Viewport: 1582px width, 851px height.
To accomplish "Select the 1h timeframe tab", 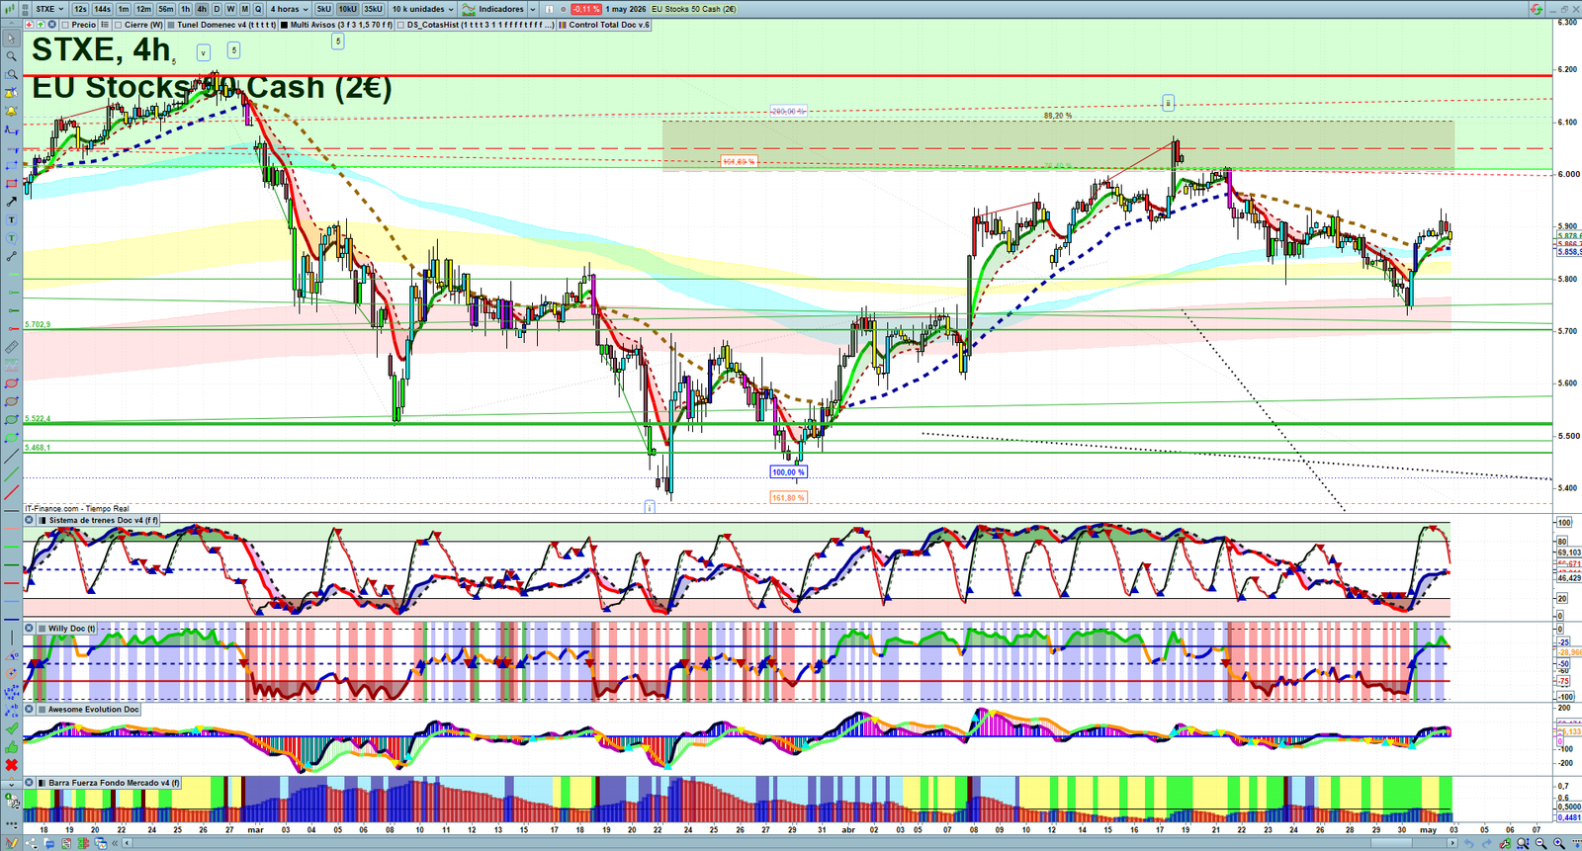I will pyautogui.click(x=185, y=9).
